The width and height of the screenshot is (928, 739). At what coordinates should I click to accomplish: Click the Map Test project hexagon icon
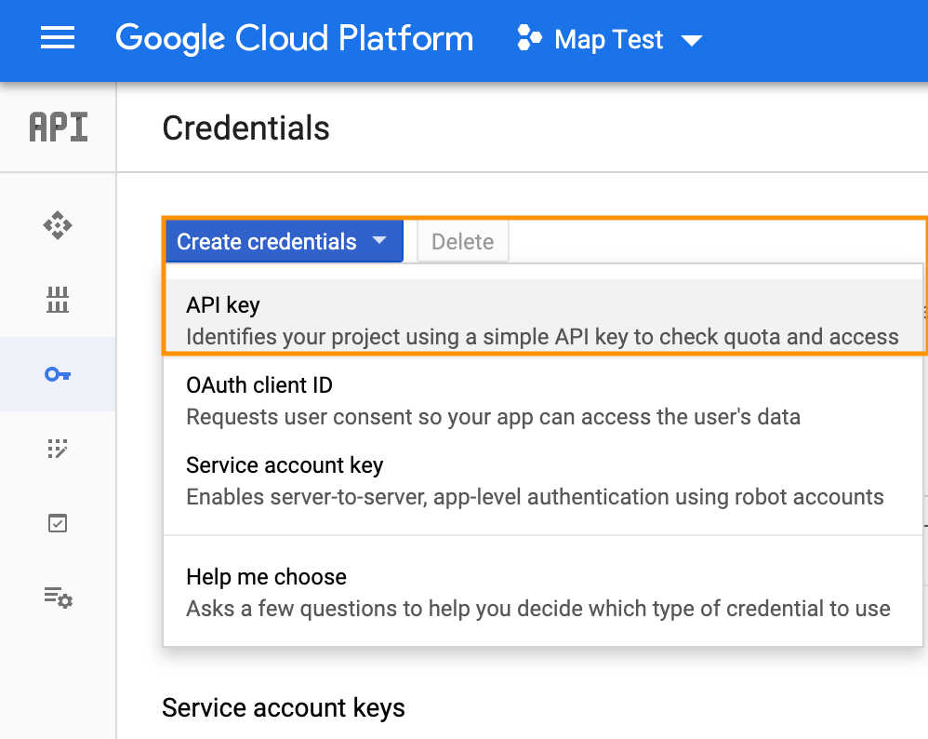coord(529,38)
